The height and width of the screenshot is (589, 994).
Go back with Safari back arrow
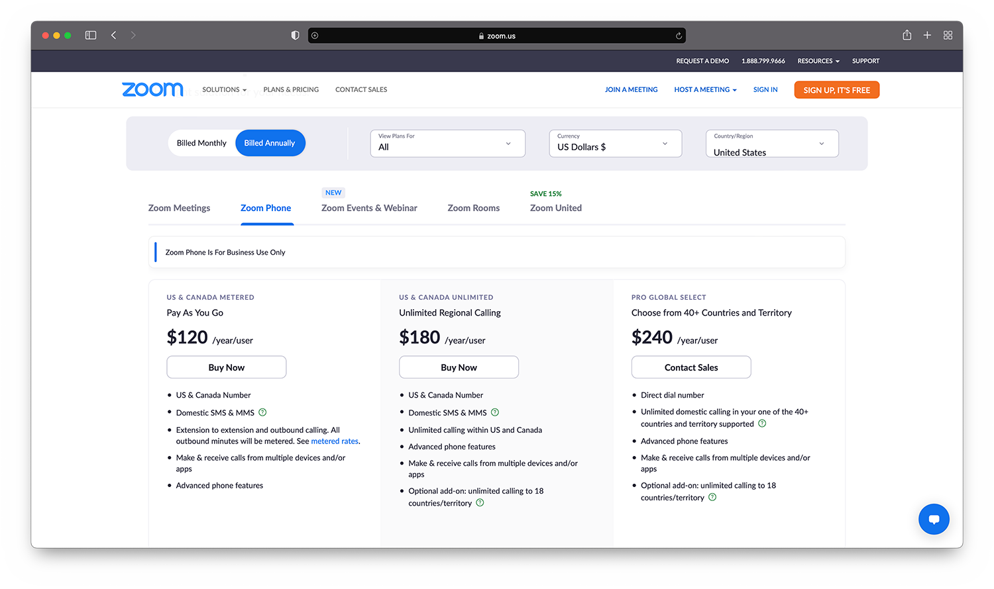[113, 35]
